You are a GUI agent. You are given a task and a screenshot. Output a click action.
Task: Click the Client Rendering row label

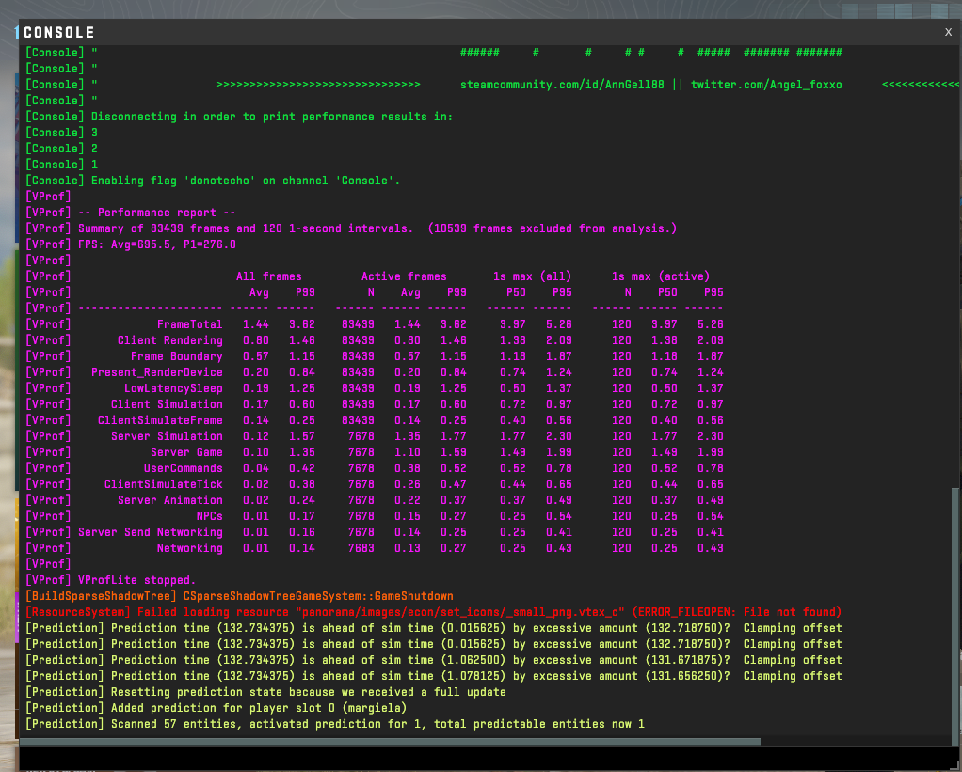[170, 340]
